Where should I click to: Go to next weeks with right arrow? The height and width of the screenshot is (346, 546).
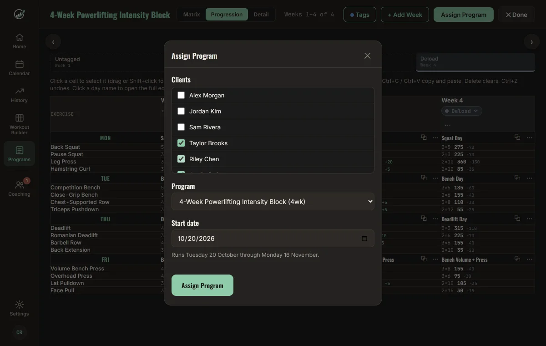click(531, 42)
